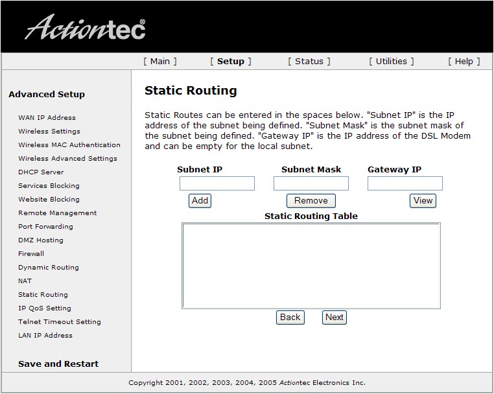Open the IP QoS Setting link
Viewport: 494px width, 394px height.
pos(45,308)
